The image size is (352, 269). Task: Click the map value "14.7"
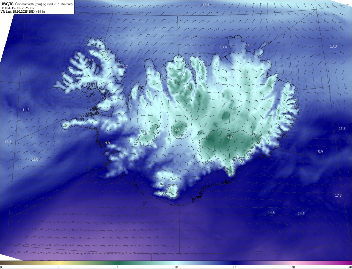point(26,110)
